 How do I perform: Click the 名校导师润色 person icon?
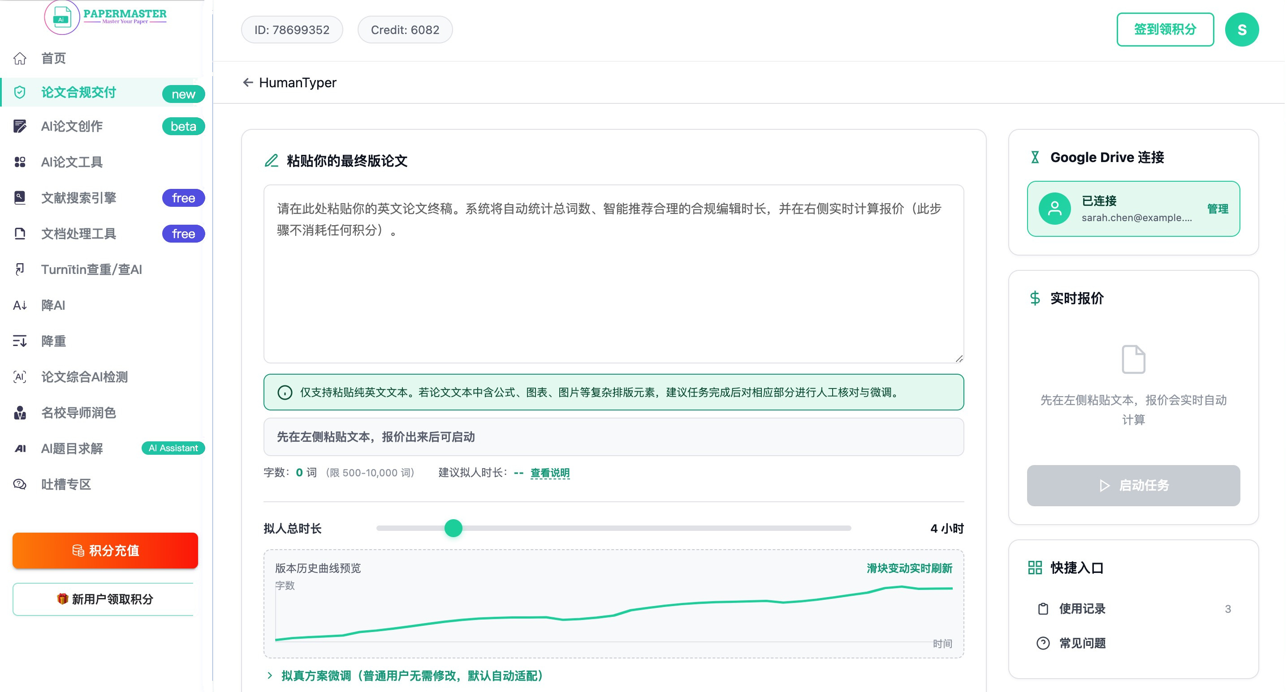tap(20, 413)
